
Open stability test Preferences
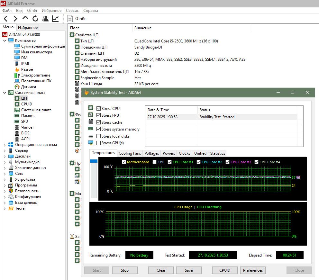point(253,270)
